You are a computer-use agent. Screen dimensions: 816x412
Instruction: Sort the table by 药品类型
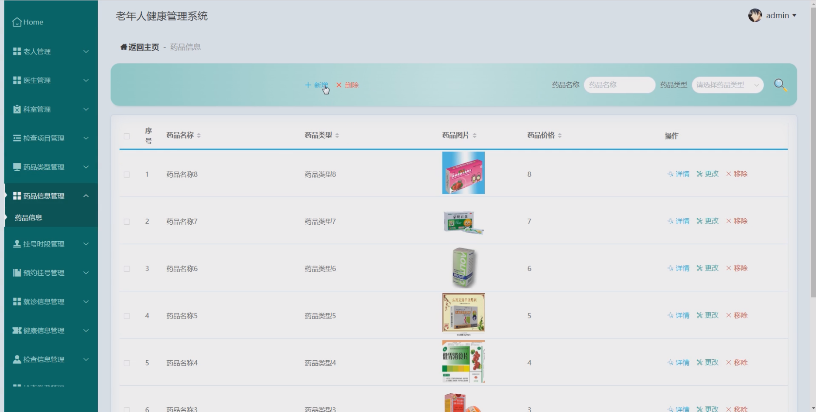[337, 136]
